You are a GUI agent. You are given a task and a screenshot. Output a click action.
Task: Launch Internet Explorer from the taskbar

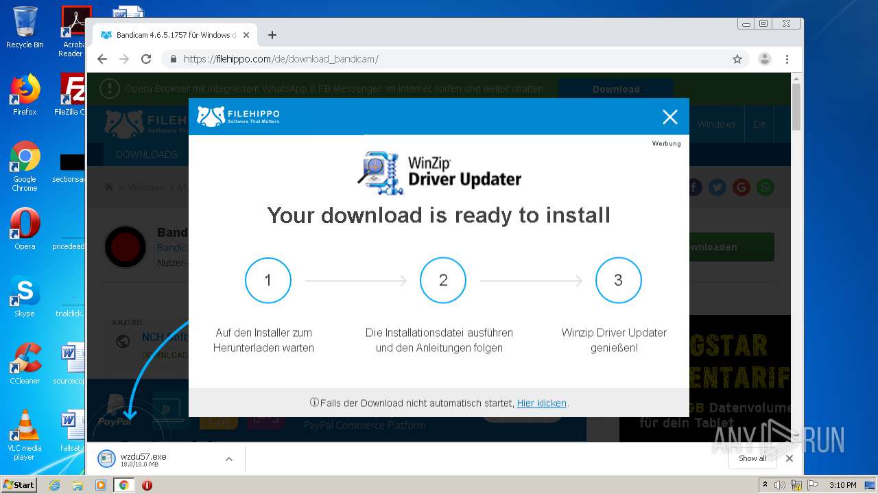tap(54, 485)
